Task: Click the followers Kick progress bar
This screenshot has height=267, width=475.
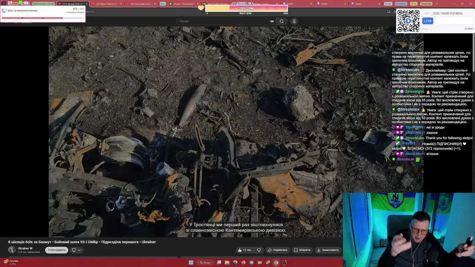Action: [x=246, y=8]
